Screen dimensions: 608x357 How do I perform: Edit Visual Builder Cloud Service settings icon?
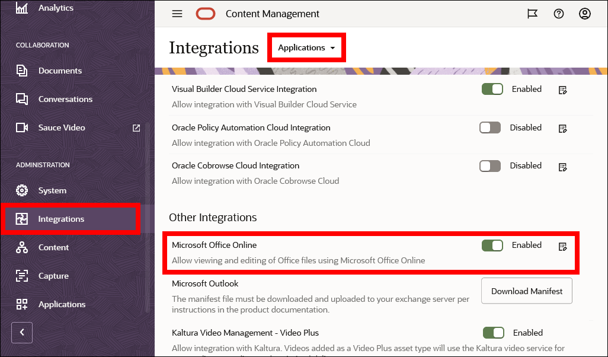(x=562, y=90)
